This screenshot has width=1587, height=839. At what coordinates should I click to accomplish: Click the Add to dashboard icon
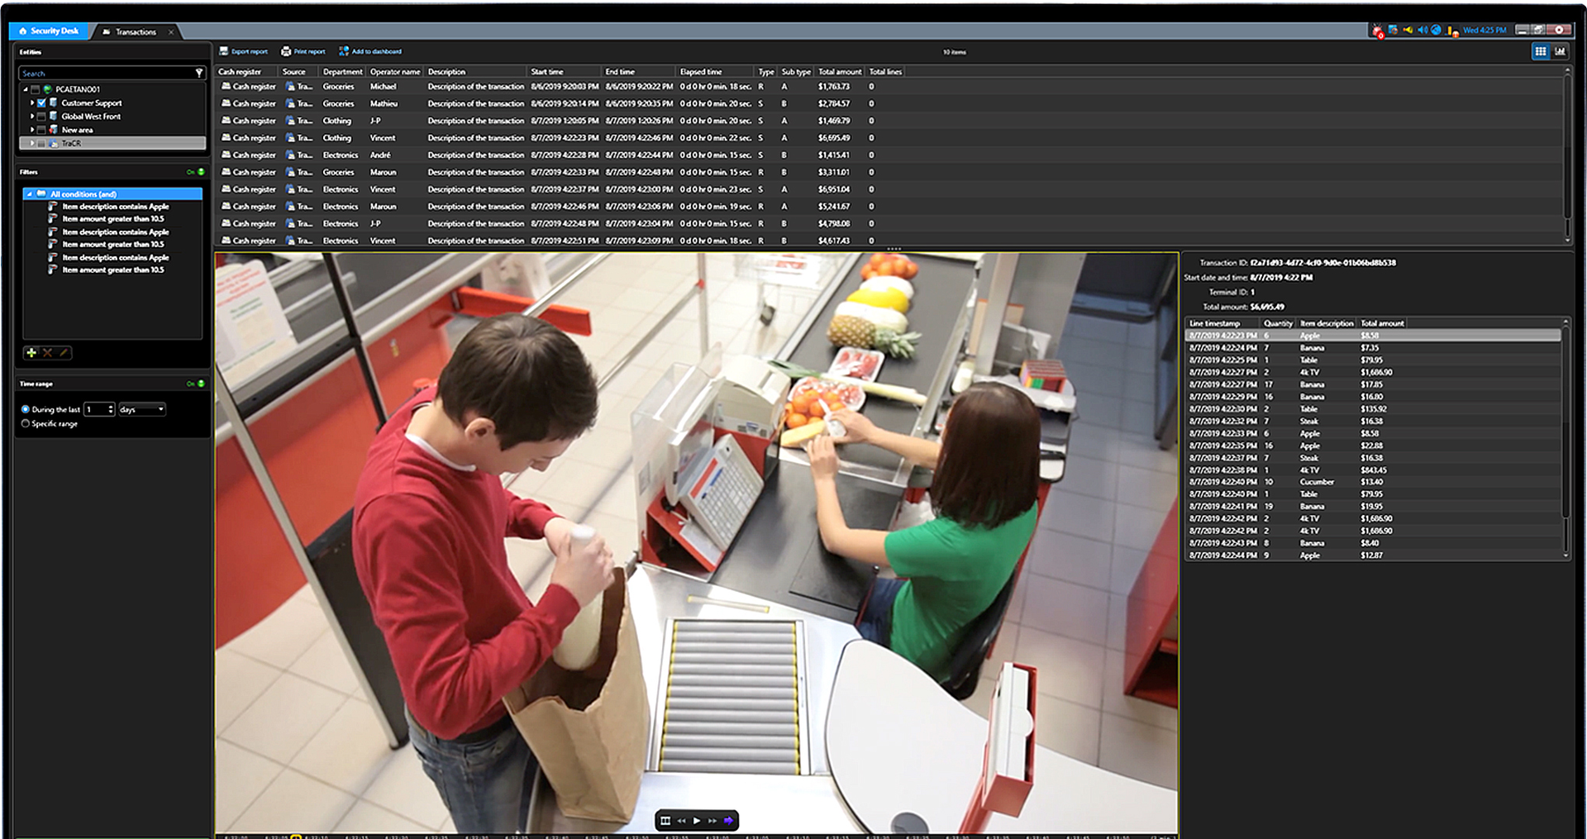345,51
